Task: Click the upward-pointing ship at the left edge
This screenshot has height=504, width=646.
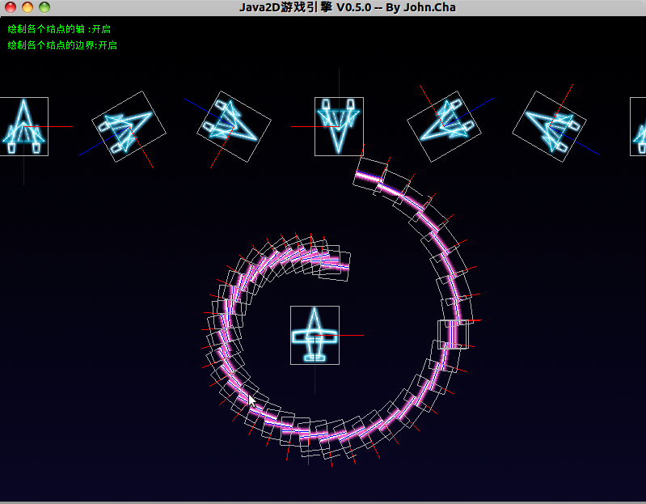Action: click(x=24, y=126)
